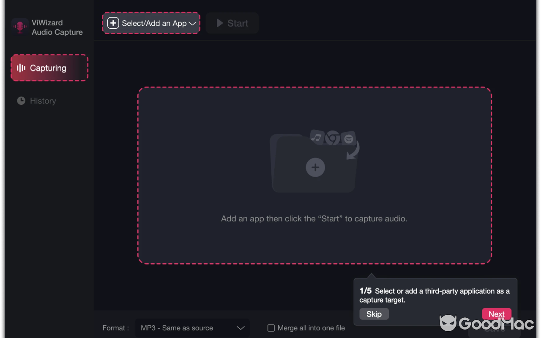Open the Format MP3 dropdown

click(x=192, y=328)
